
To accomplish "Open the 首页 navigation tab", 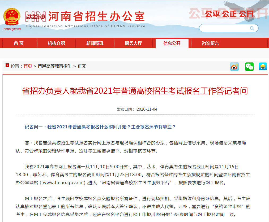I will pyautogui.click(x=19, y=43).
